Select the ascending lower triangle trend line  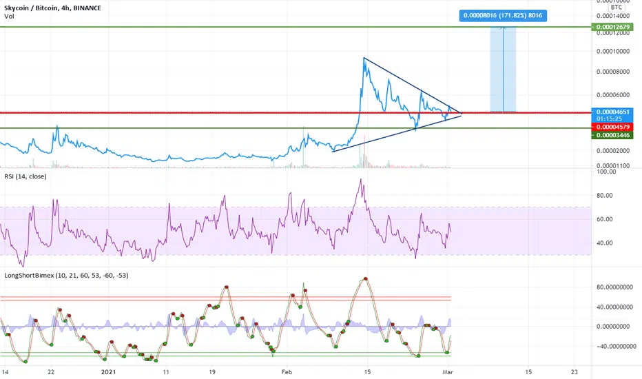click(x=397, y=134)
